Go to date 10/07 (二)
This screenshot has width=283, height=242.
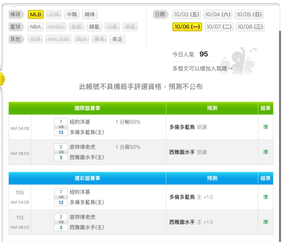[219, 27]
